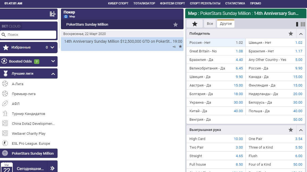This screenshot has width=307, height=172.
Task: Open the double-arrow next to Сегодняшние
Action: tap(52, 168)
